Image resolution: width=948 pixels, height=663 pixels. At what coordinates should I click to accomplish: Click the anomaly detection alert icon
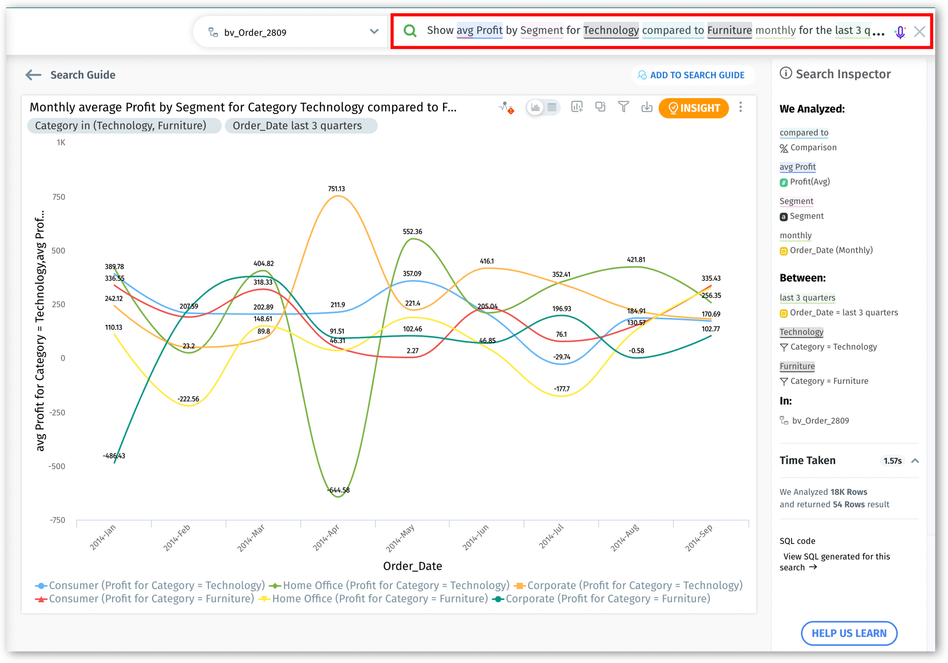(x=506, y=108)
